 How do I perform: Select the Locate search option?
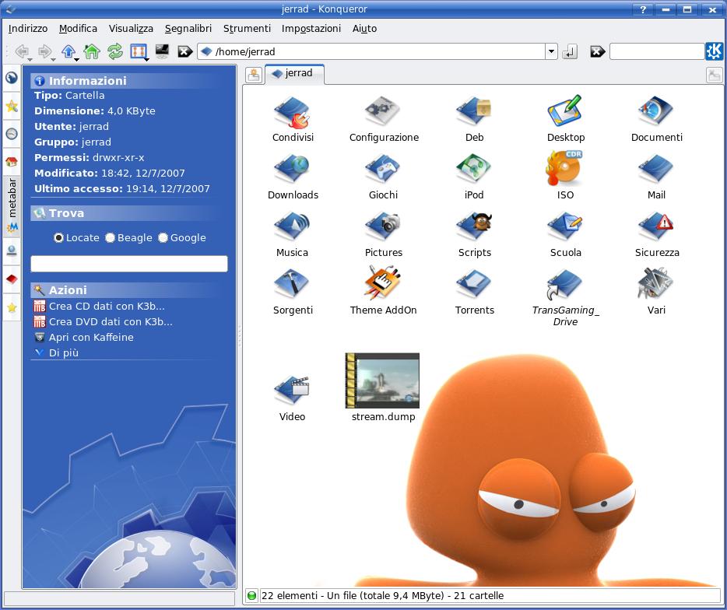coord(76,238)
